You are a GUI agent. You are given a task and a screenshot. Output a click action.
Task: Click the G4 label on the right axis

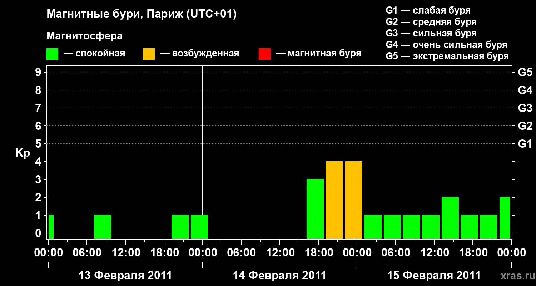(525, 90)
